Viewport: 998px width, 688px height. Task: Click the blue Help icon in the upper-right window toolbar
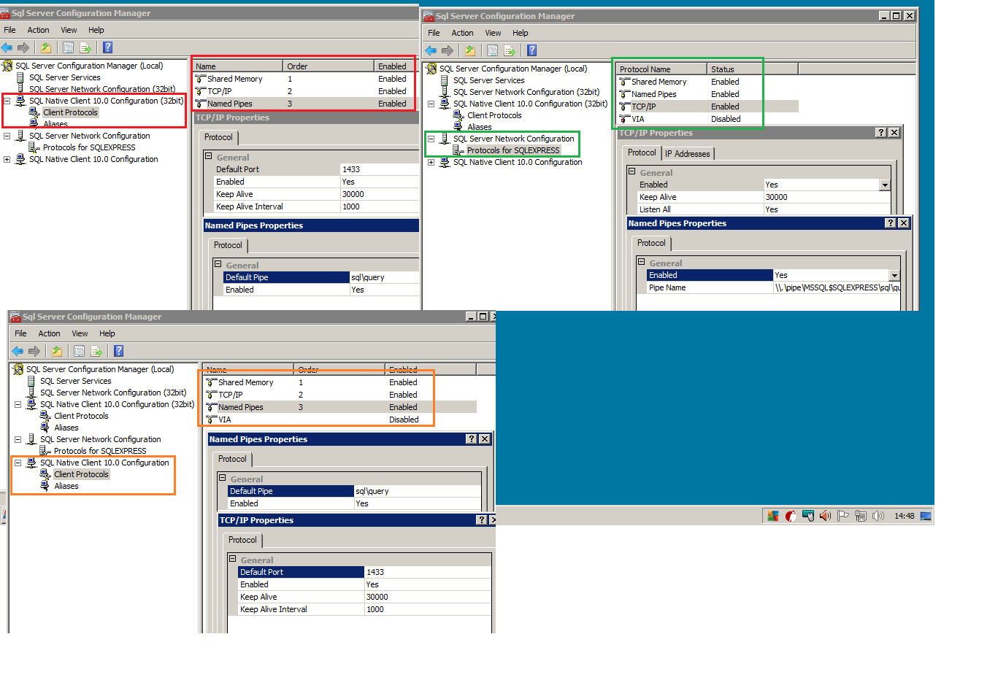pyautogui.click(x=531, y=50)
